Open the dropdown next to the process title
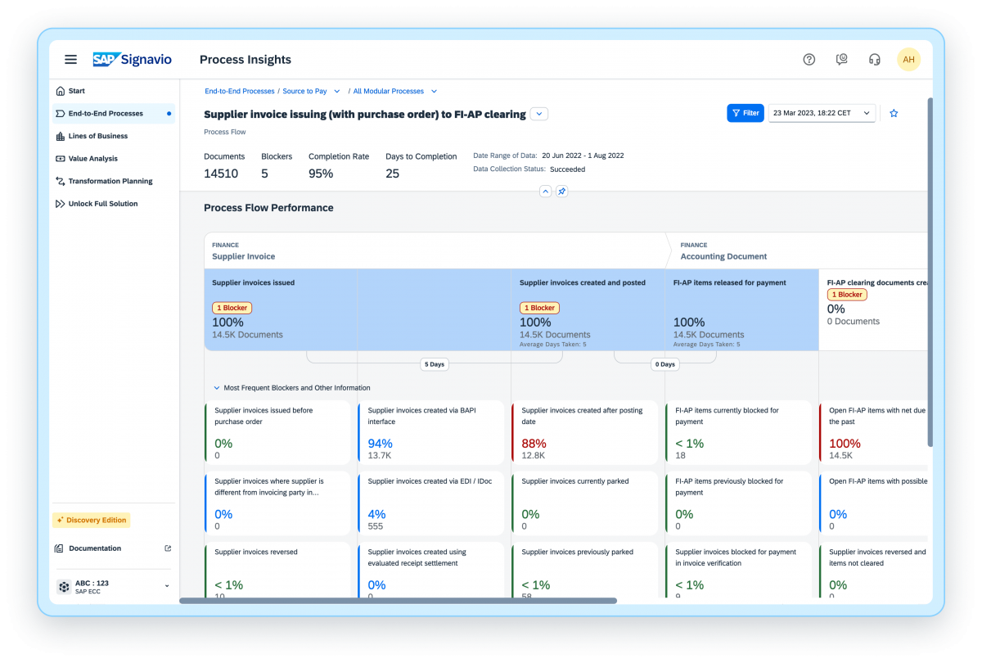982x663 pixels. tap(538, 114)
